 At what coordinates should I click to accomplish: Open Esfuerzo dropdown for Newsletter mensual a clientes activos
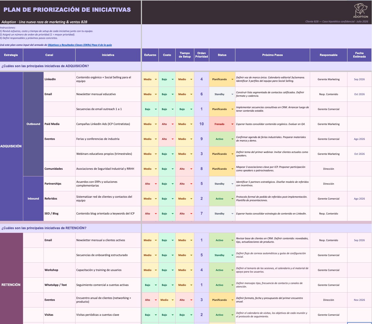pyautogui.click(x=156, y=240)
